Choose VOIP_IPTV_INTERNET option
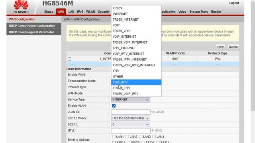 [136, 54]
